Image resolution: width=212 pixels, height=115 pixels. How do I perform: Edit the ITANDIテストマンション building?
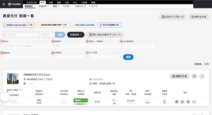[x=194, y=76]
